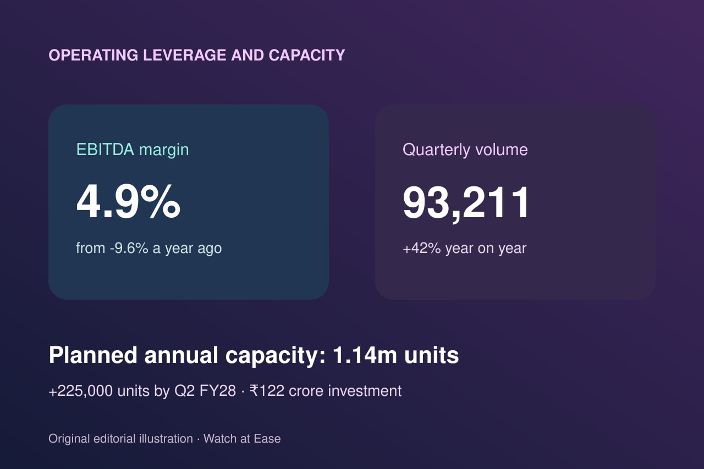This screenshot has width=704, height=469.
Task: Click the 4.9% margin value
Action: pos(128,203)
